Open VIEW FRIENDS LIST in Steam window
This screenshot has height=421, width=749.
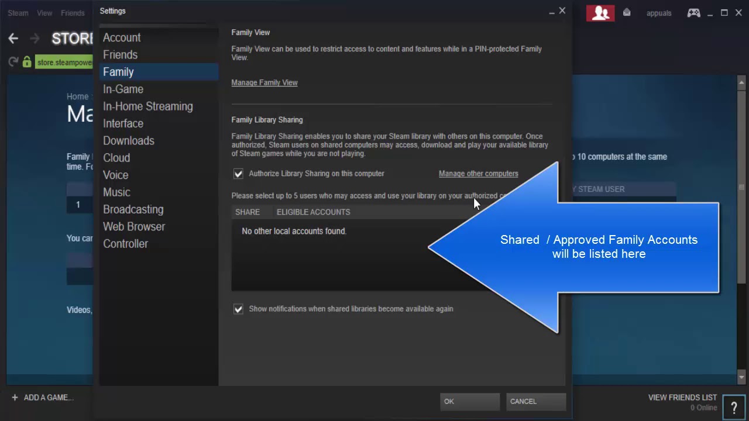[682, 398]
